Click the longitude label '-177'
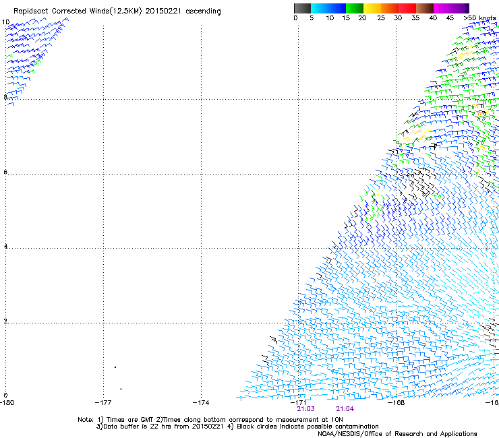 click(103, 403)
